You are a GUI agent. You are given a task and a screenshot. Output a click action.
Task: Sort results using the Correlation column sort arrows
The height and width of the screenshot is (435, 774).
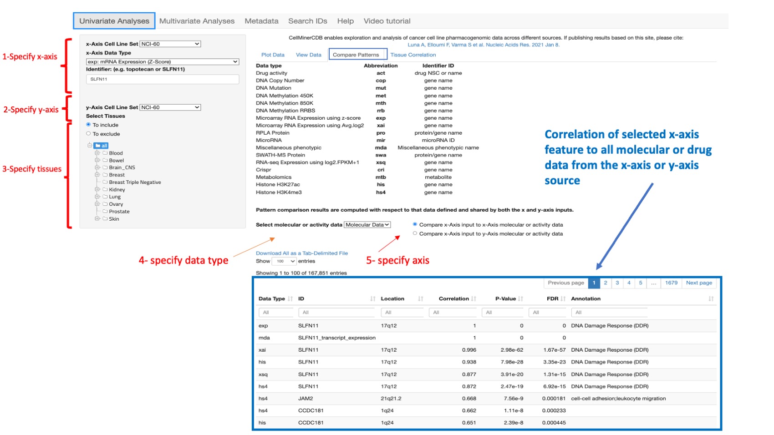474,299
